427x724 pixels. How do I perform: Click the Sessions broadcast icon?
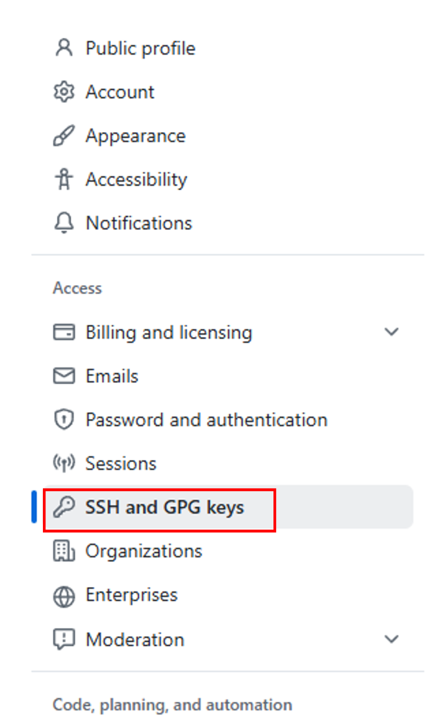[64, 463]
